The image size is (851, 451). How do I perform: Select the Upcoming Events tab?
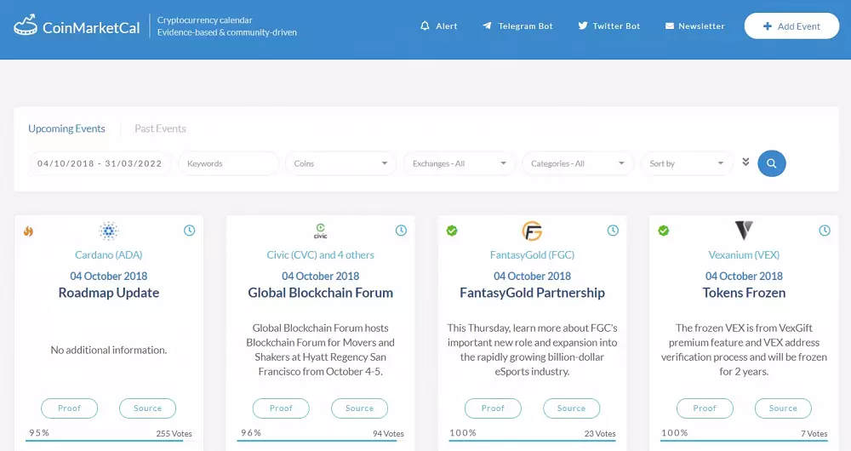(66, 128)
